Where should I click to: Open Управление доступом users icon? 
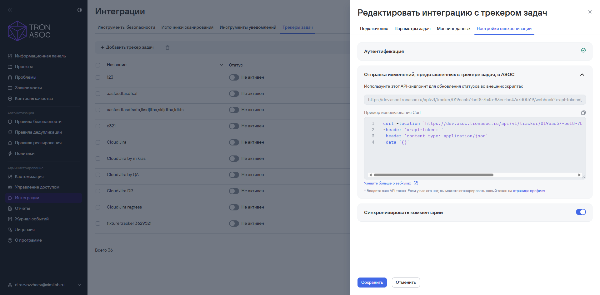[10, 187]
